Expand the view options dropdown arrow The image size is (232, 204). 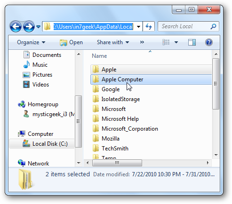pos(176,42)
